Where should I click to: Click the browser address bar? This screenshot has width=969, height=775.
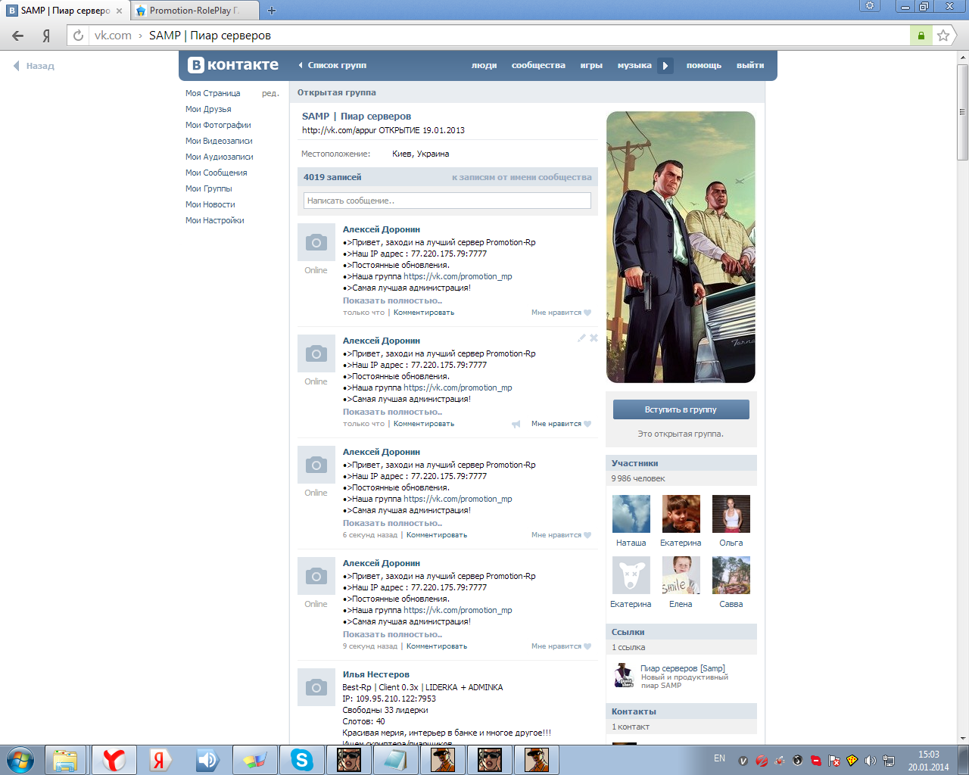click(500, 36)
